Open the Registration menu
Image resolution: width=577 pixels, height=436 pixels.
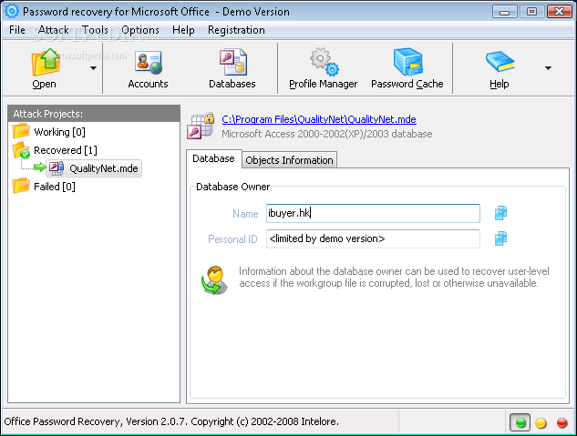236,30
